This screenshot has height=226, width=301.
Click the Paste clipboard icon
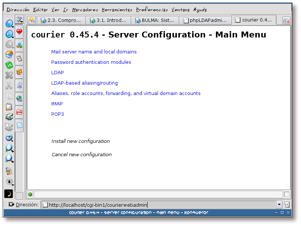point(9,107)
